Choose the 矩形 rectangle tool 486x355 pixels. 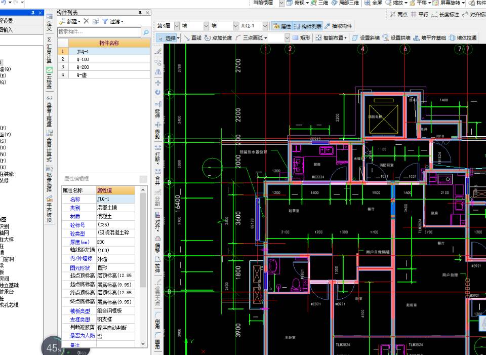[x=301, y=38]
